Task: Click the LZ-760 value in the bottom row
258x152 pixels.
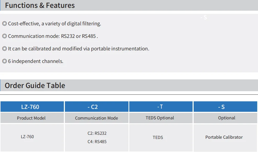Action: [27, 137]
